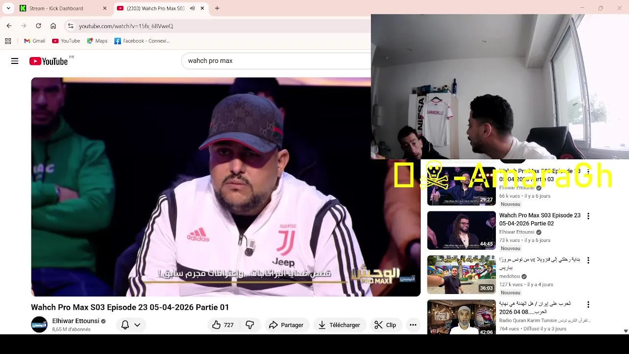This screenshot has width=629, height=354.
Task: Click scrollbar down arrow at page bottom
Action: 626,331
